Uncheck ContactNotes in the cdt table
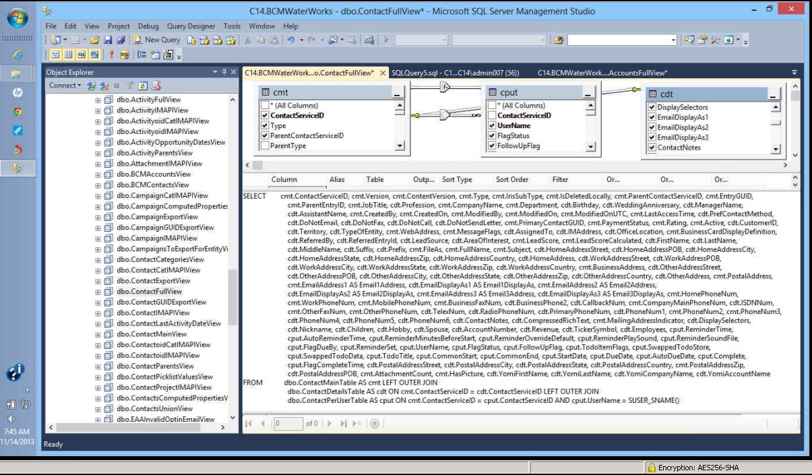Viewport: 812px width, 475px height. pos(652,148)
